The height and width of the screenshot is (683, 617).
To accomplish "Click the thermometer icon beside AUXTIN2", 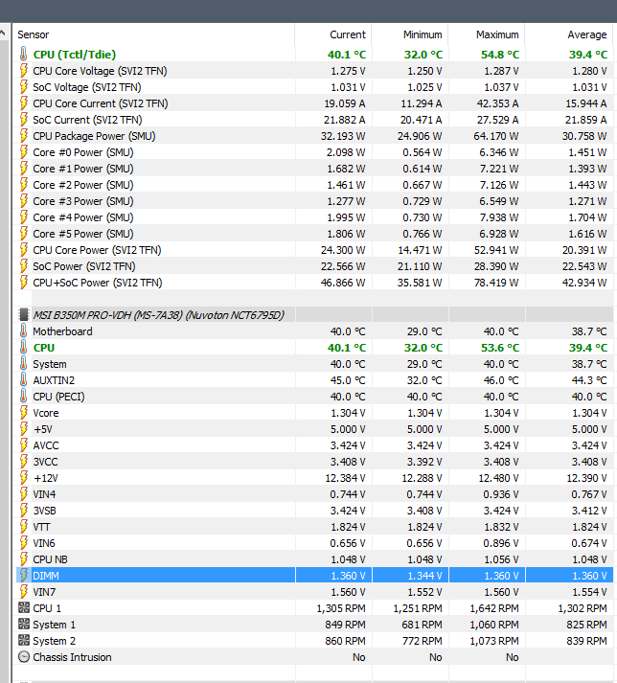I will (x=24, y=380).
